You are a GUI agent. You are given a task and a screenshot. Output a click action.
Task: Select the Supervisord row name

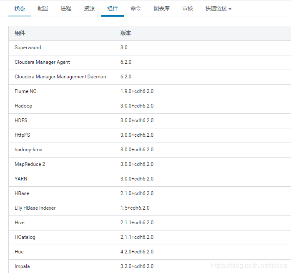point(28,48)
